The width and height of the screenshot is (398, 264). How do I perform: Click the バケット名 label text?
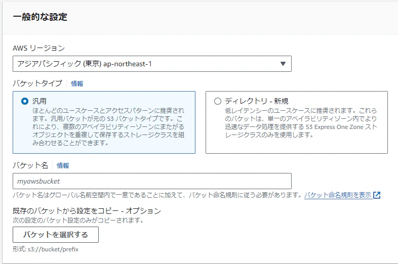30,165
